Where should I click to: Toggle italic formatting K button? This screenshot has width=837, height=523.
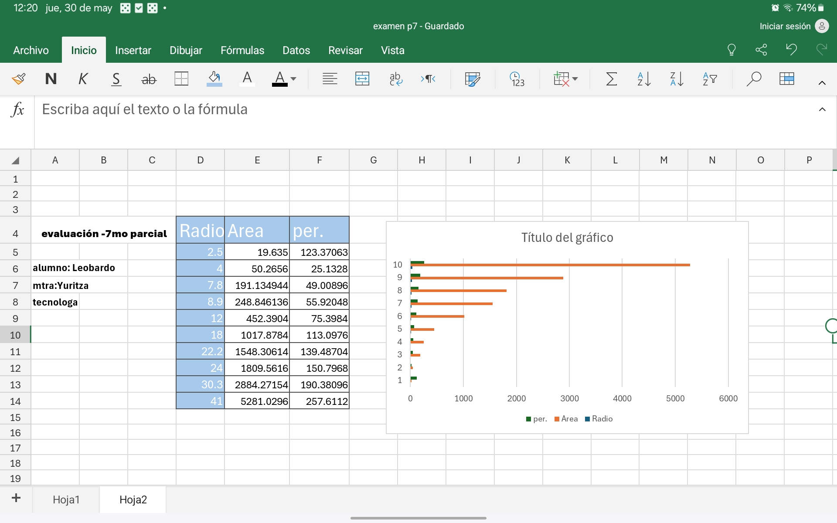click(x=83, y=79)
